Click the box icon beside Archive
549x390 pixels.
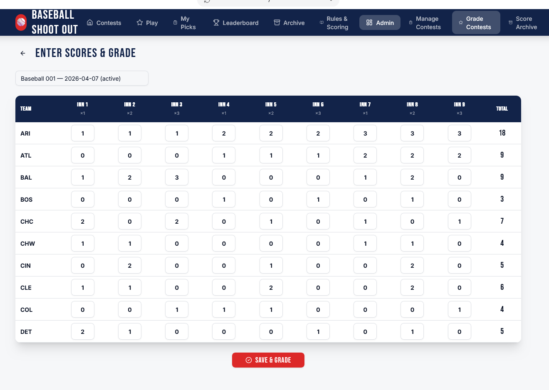pos(277,22)
